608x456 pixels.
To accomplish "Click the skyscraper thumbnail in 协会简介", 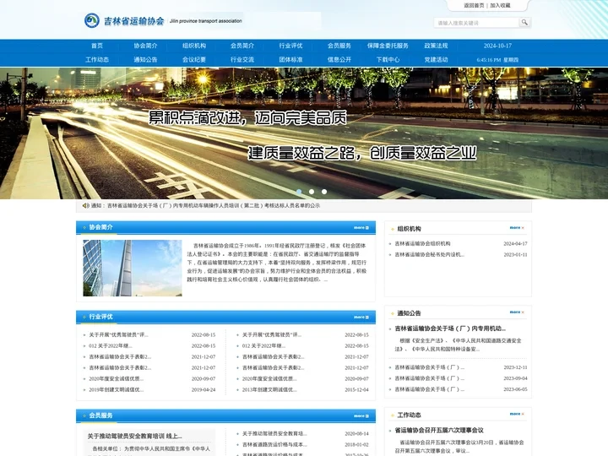I will [132, 268].
